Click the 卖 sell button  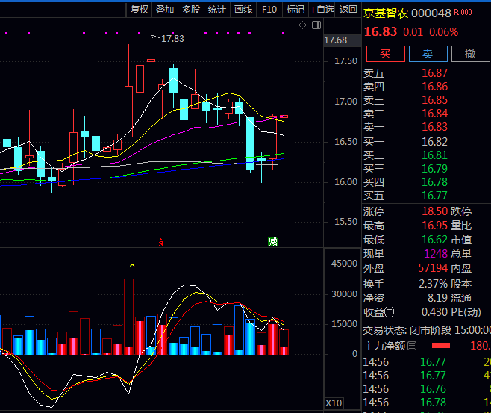pos(428,53)
